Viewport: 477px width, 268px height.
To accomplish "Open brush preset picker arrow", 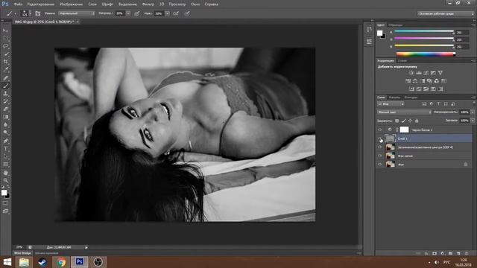I will pyautogui.click(x=30, y=13).
